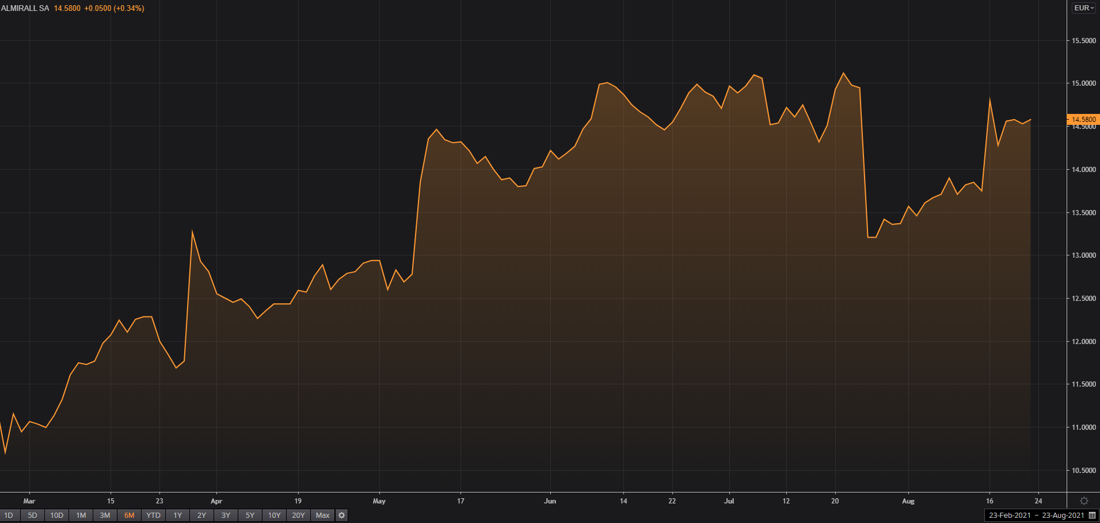1100x523 pixels.
Task: Click the Jul label on the time axis
Action: click(x=729, y=501)
